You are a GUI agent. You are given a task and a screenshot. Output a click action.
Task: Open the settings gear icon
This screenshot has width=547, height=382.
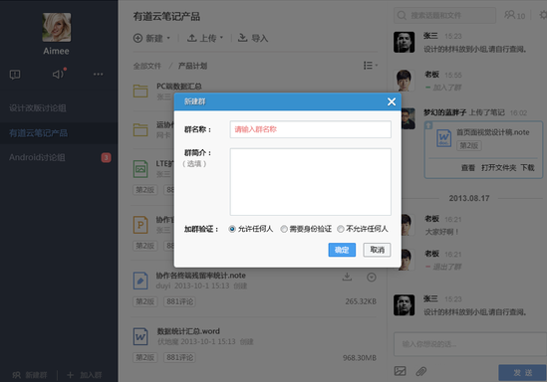click(543, 15)
